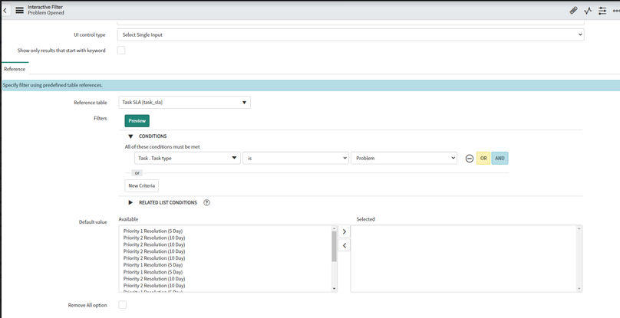Click down arrow of Available list scrollbar

click(334, 289)
